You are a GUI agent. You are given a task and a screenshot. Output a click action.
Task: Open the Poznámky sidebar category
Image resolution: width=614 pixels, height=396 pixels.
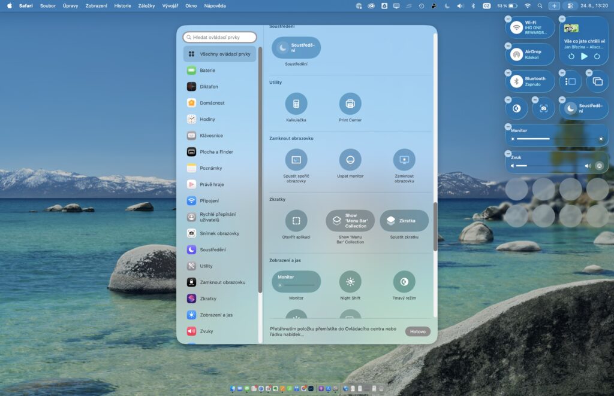coord(219,168)
